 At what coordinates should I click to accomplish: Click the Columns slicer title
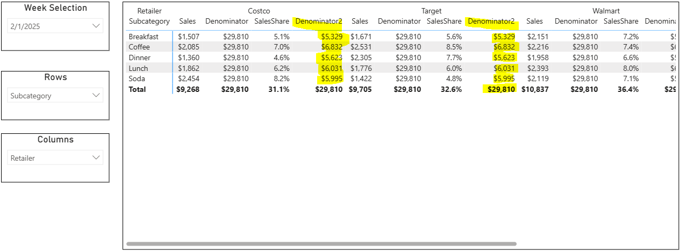pos(55,140)
